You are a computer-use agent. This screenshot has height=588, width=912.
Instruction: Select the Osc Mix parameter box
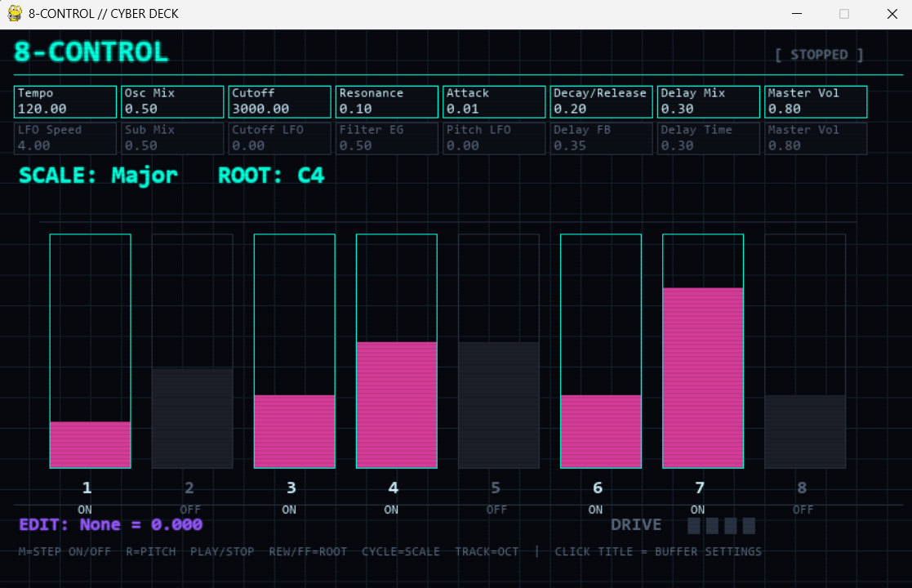click(x=172, y=102)
